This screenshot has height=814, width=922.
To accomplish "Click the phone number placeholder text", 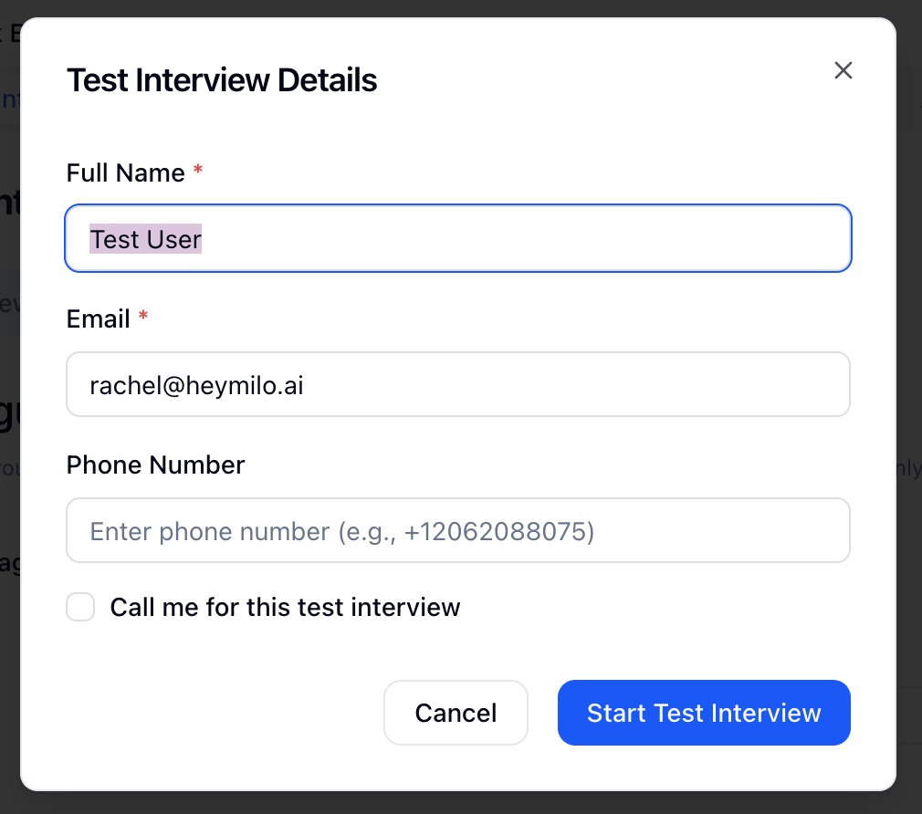I will (342, 531).
